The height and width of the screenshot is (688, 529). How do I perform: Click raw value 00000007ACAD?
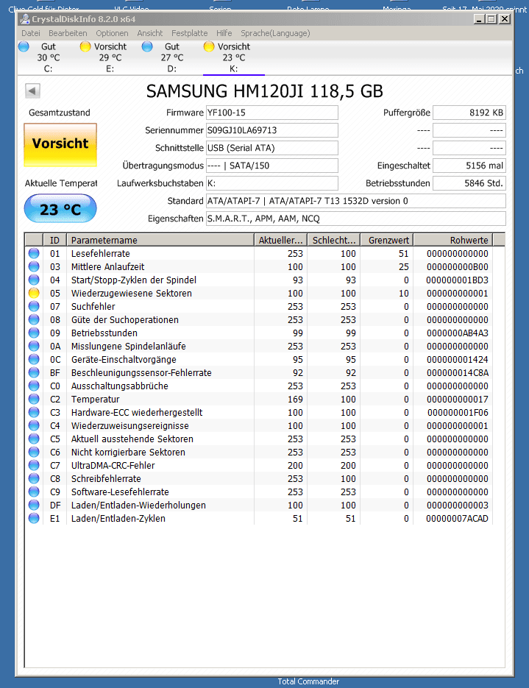click(x=457, y=519)
